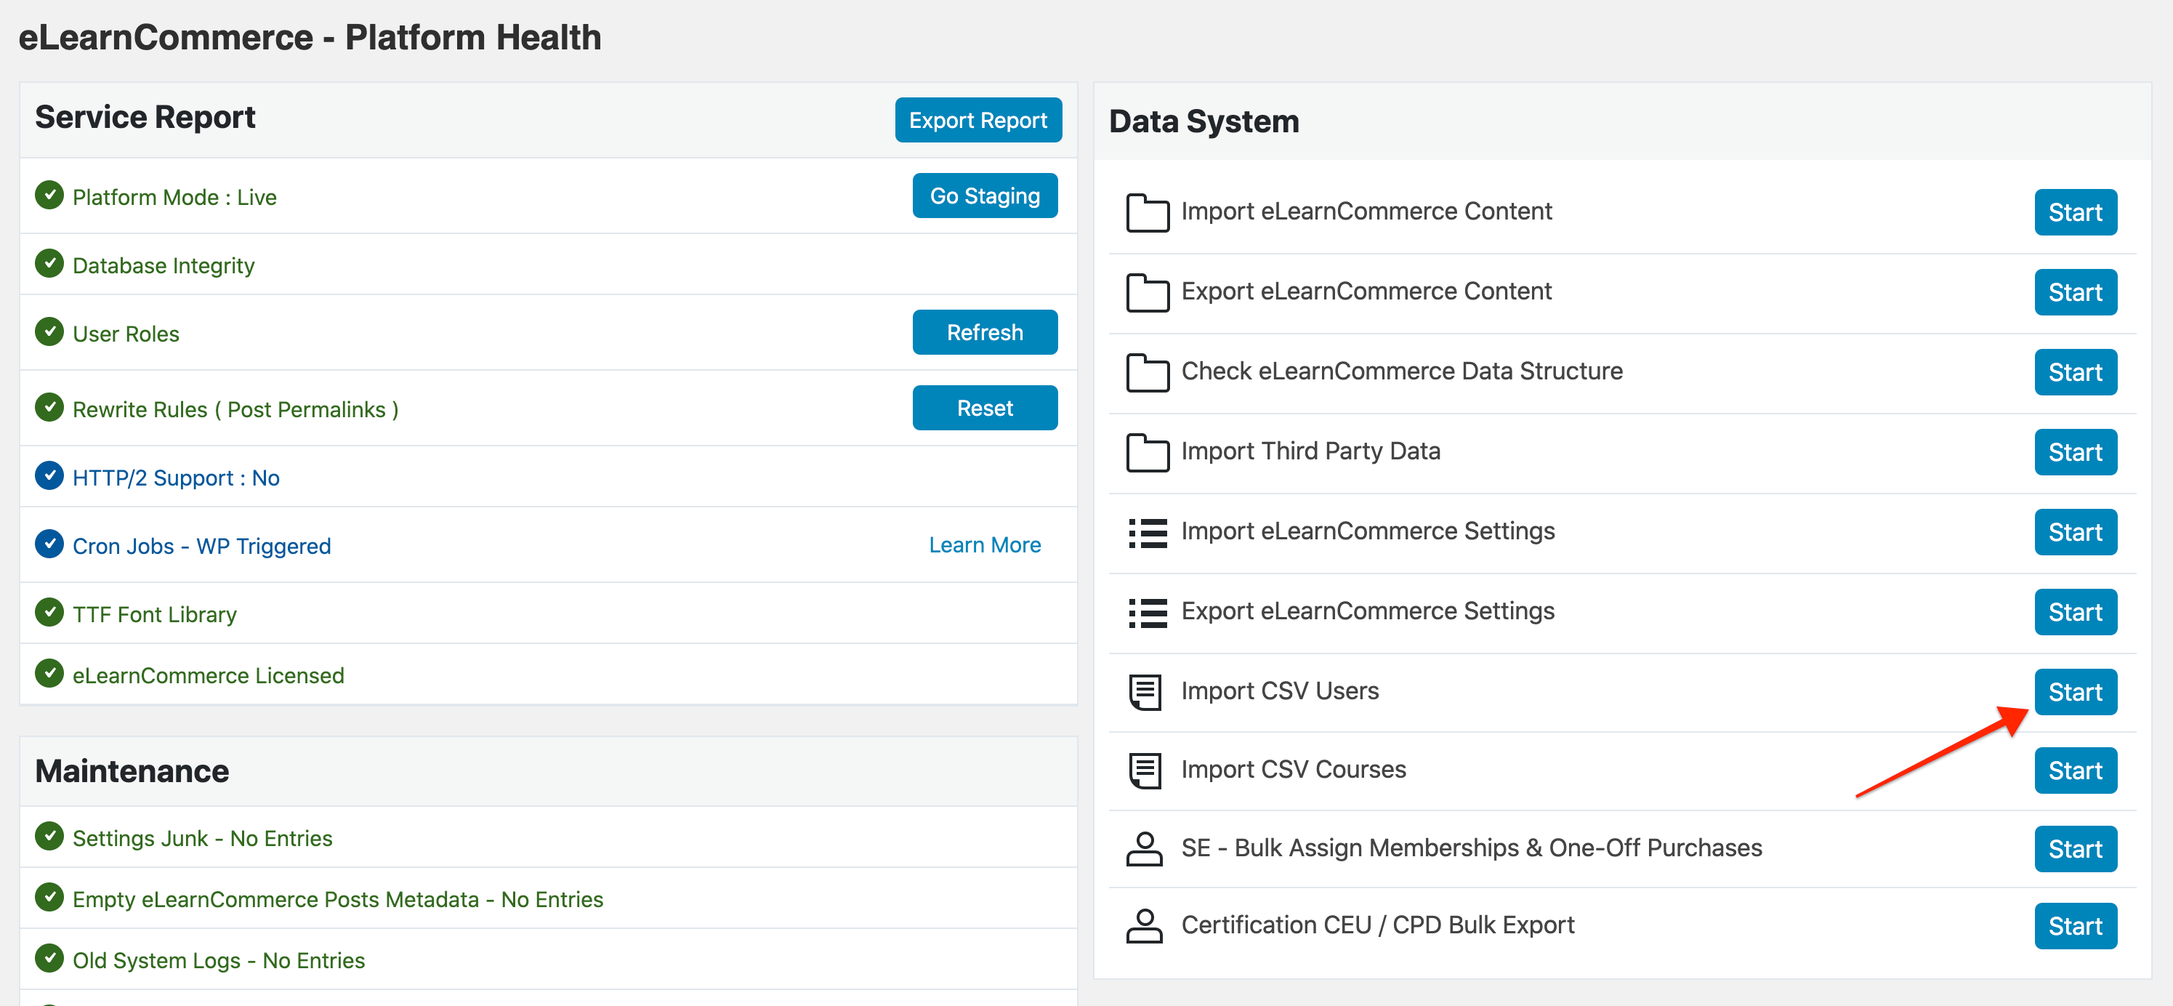Image resolution: width=2173 pixels, height=1006 pixels.
Task: Click the 'Export eLearnCommerce Content' label
Action: (x=1366, y=291)
